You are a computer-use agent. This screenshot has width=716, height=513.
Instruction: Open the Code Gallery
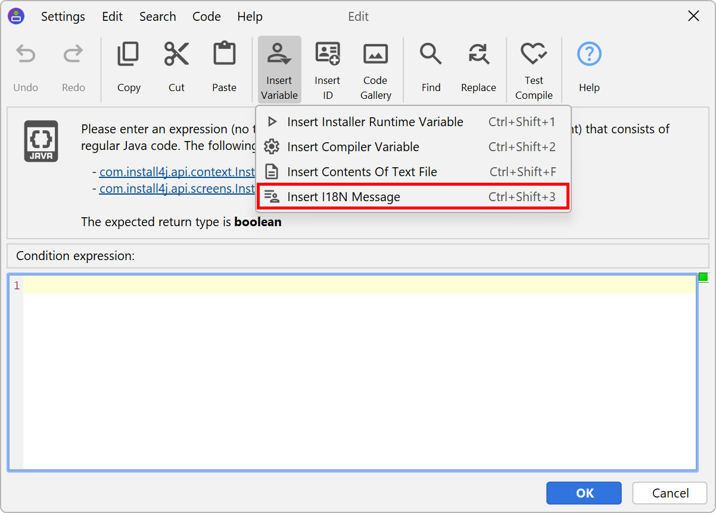(x=375, y=69)
